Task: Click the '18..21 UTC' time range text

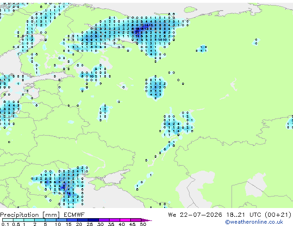Action: 244,215
